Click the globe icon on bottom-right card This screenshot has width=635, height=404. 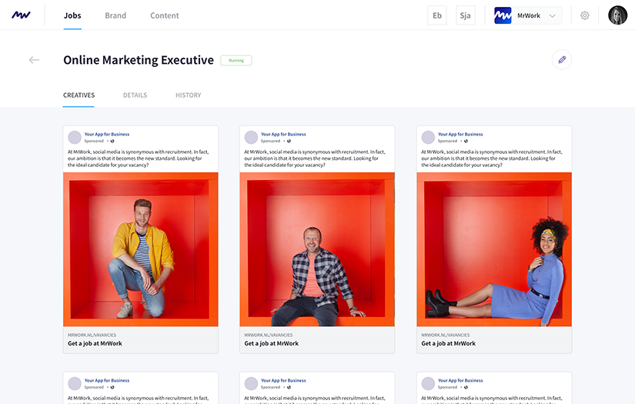tap(466, 387)
